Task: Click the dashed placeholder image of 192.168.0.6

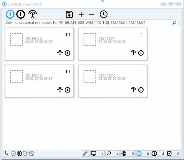Action: (x=16, y=76)
